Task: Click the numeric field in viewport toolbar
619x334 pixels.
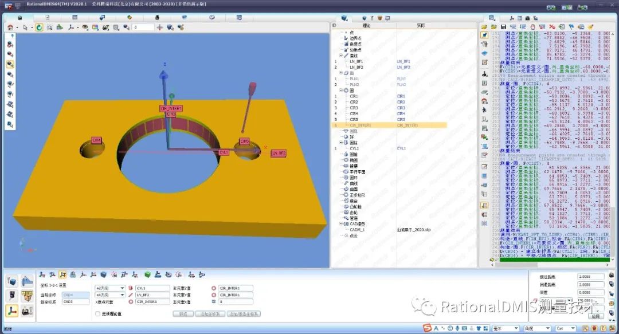Action: pyautogui.click(x=143, y=27)
